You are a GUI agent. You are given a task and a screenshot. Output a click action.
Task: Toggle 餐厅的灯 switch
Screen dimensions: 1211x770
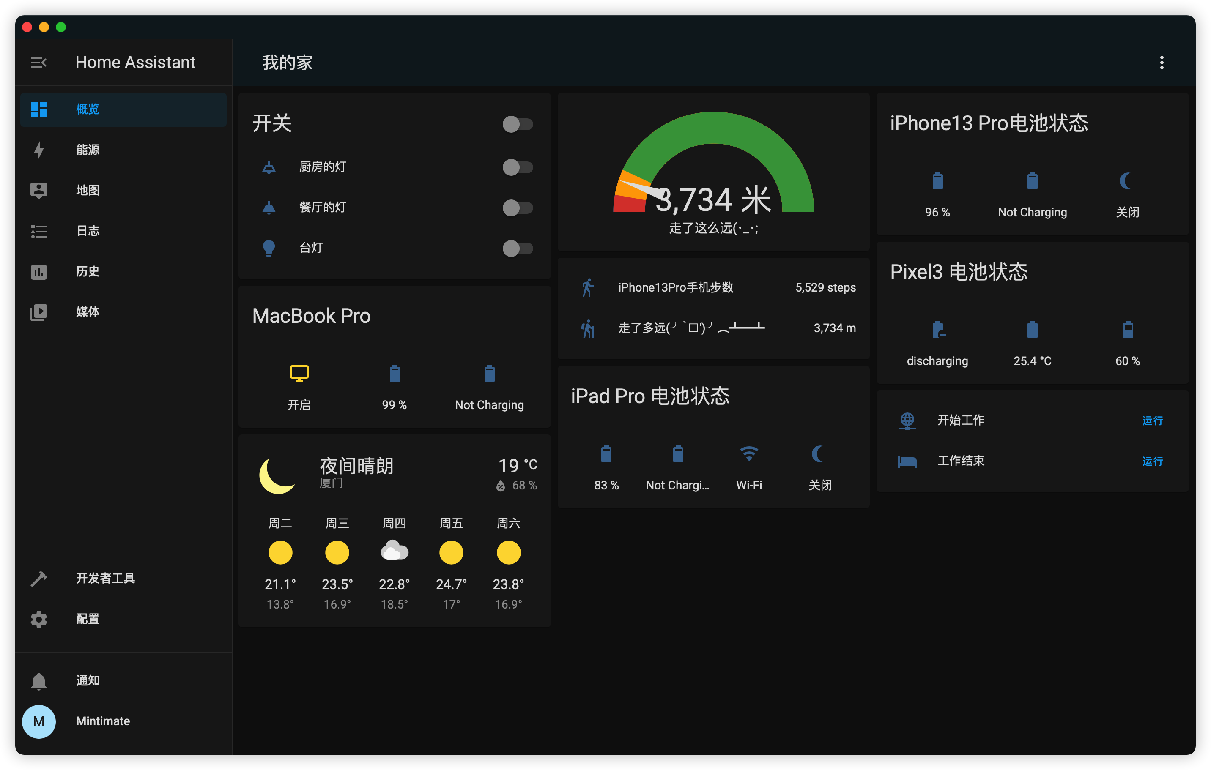pos(518,208)
